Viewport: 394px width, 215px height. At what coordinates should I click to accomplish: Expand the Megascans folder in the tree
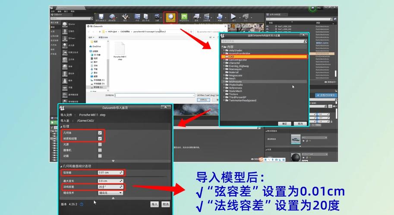pyautogui.click(x=224, y=75)
